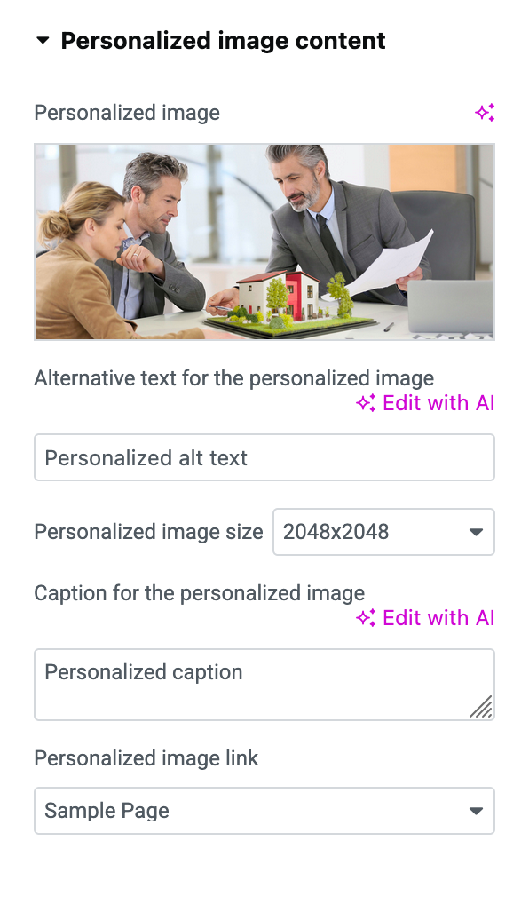Open the Sample Page link dropdown
This screenshot has width=529, height=904.
click(x=264, y=811)
